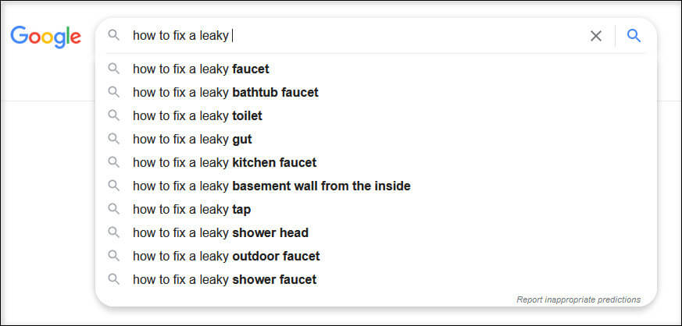Select the leaky shower faucet suggestion

click(377, 280)
